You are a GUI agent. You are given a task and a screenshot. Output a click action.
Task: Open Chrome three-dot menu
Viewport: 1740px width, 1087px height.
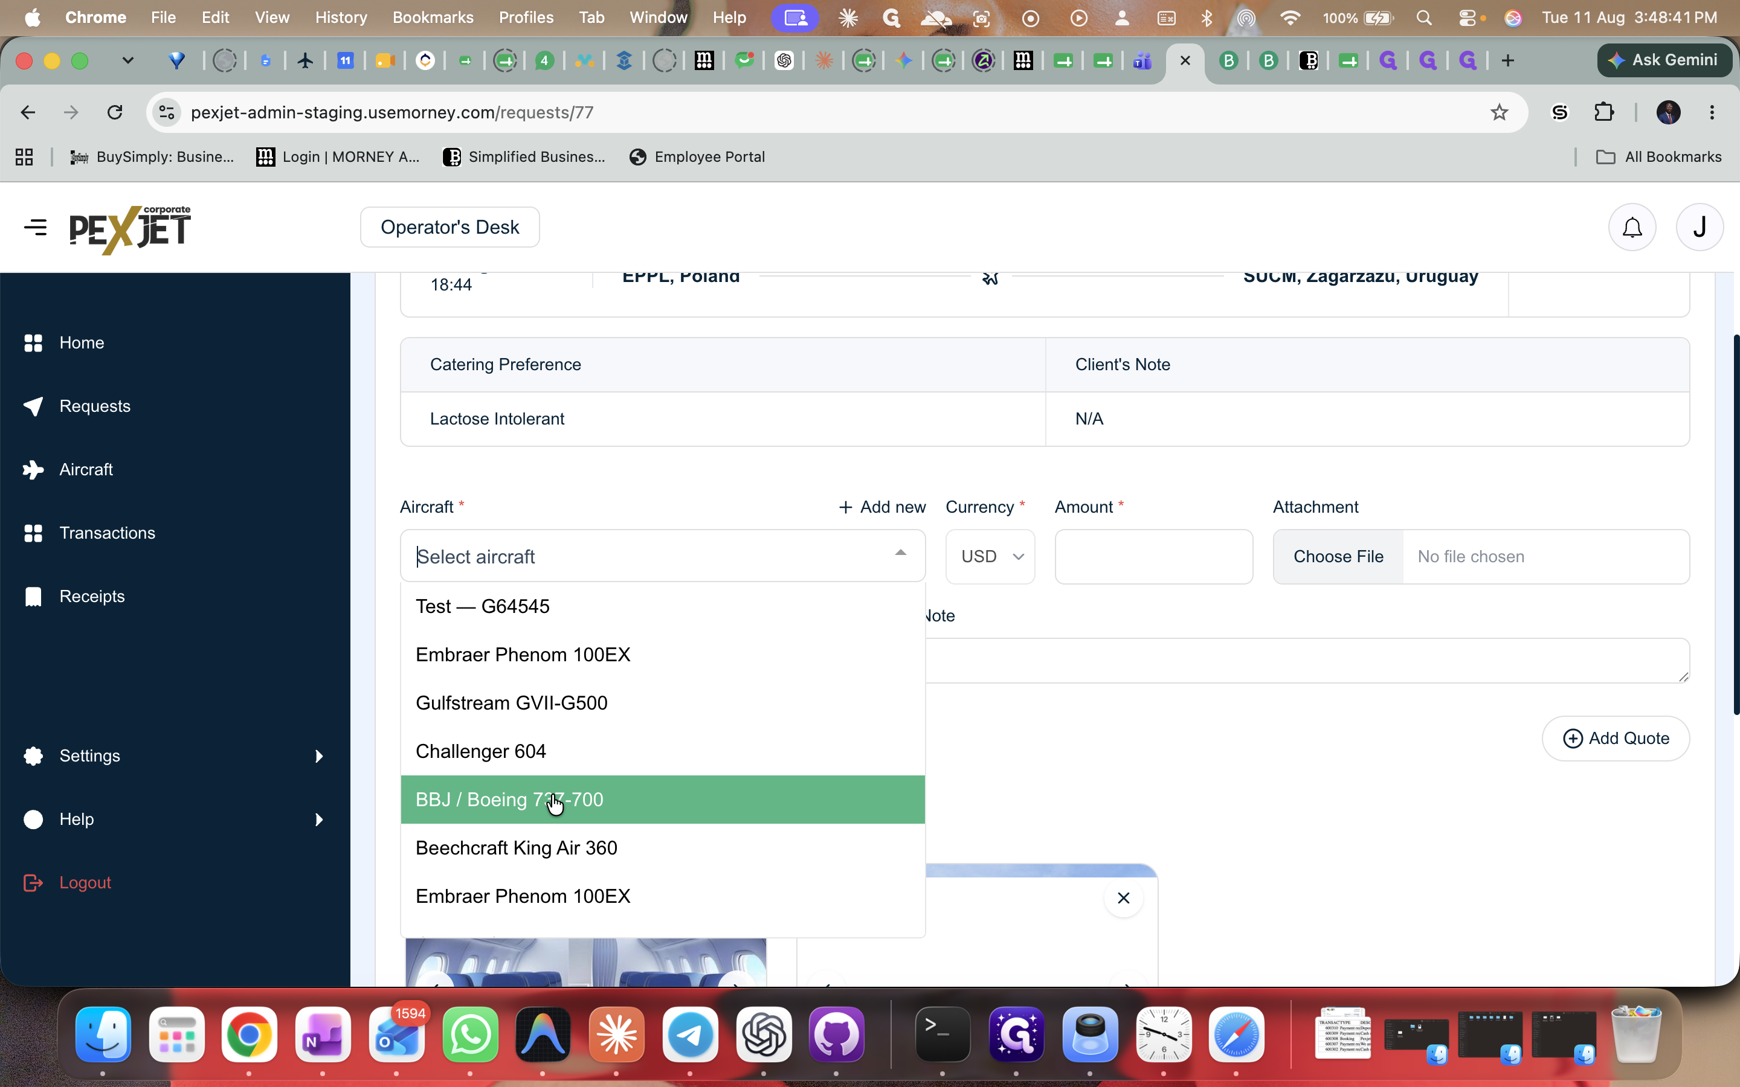pos(1712,112)
